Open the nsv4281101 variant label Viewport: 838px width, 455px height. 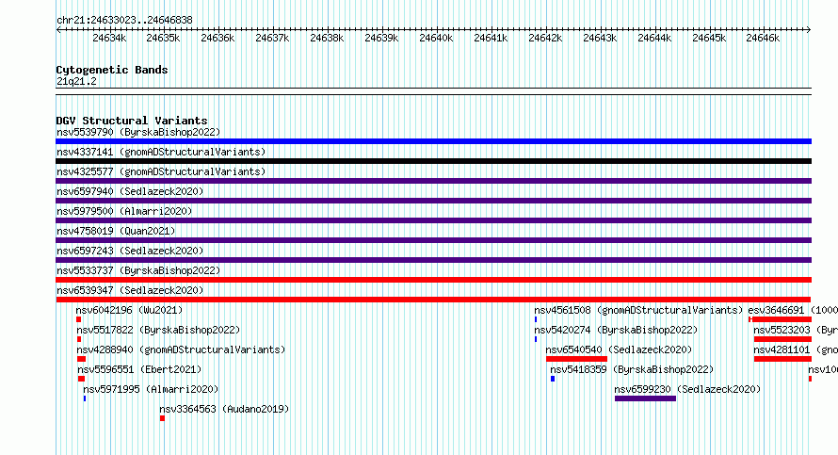click(x=796, y=349)
